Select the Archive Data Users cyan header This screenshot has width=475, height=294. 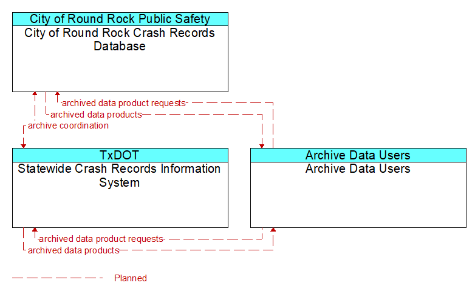pyautogui.click(x=358, y=155)
